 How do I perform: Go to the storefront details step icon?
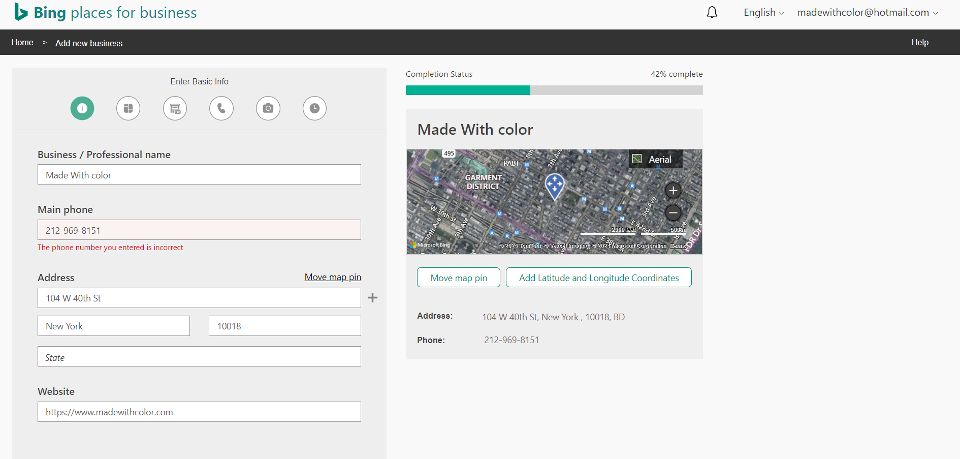coord(175,108)
